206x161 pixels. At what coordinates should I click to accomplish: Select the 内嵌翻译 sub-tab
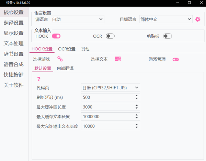(x=65, y=68)
